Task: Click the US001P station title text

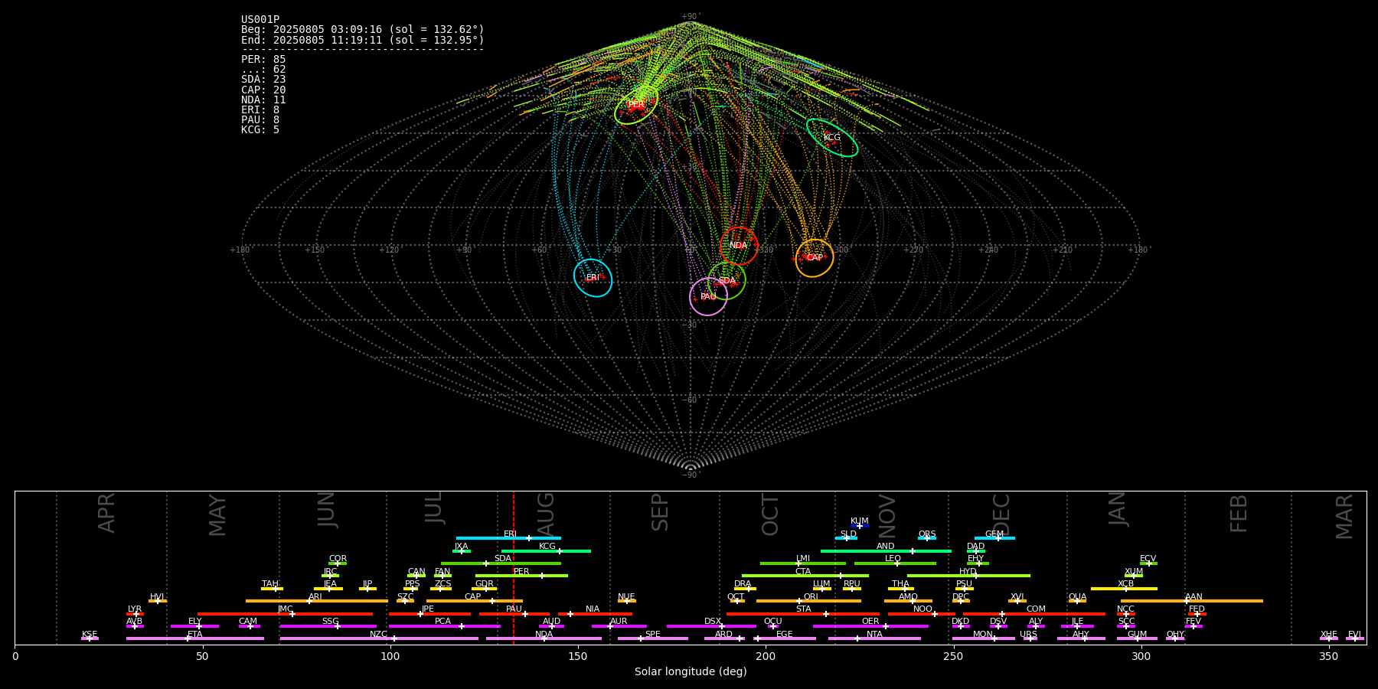Action: pos(260,20)
